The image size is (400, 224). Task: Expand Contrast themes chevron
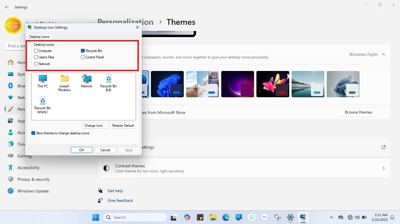pos(384,168)
